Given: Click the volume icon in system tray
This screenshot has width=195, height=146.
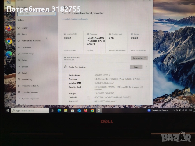Looking at the screenshot, I should pos(186,110).
